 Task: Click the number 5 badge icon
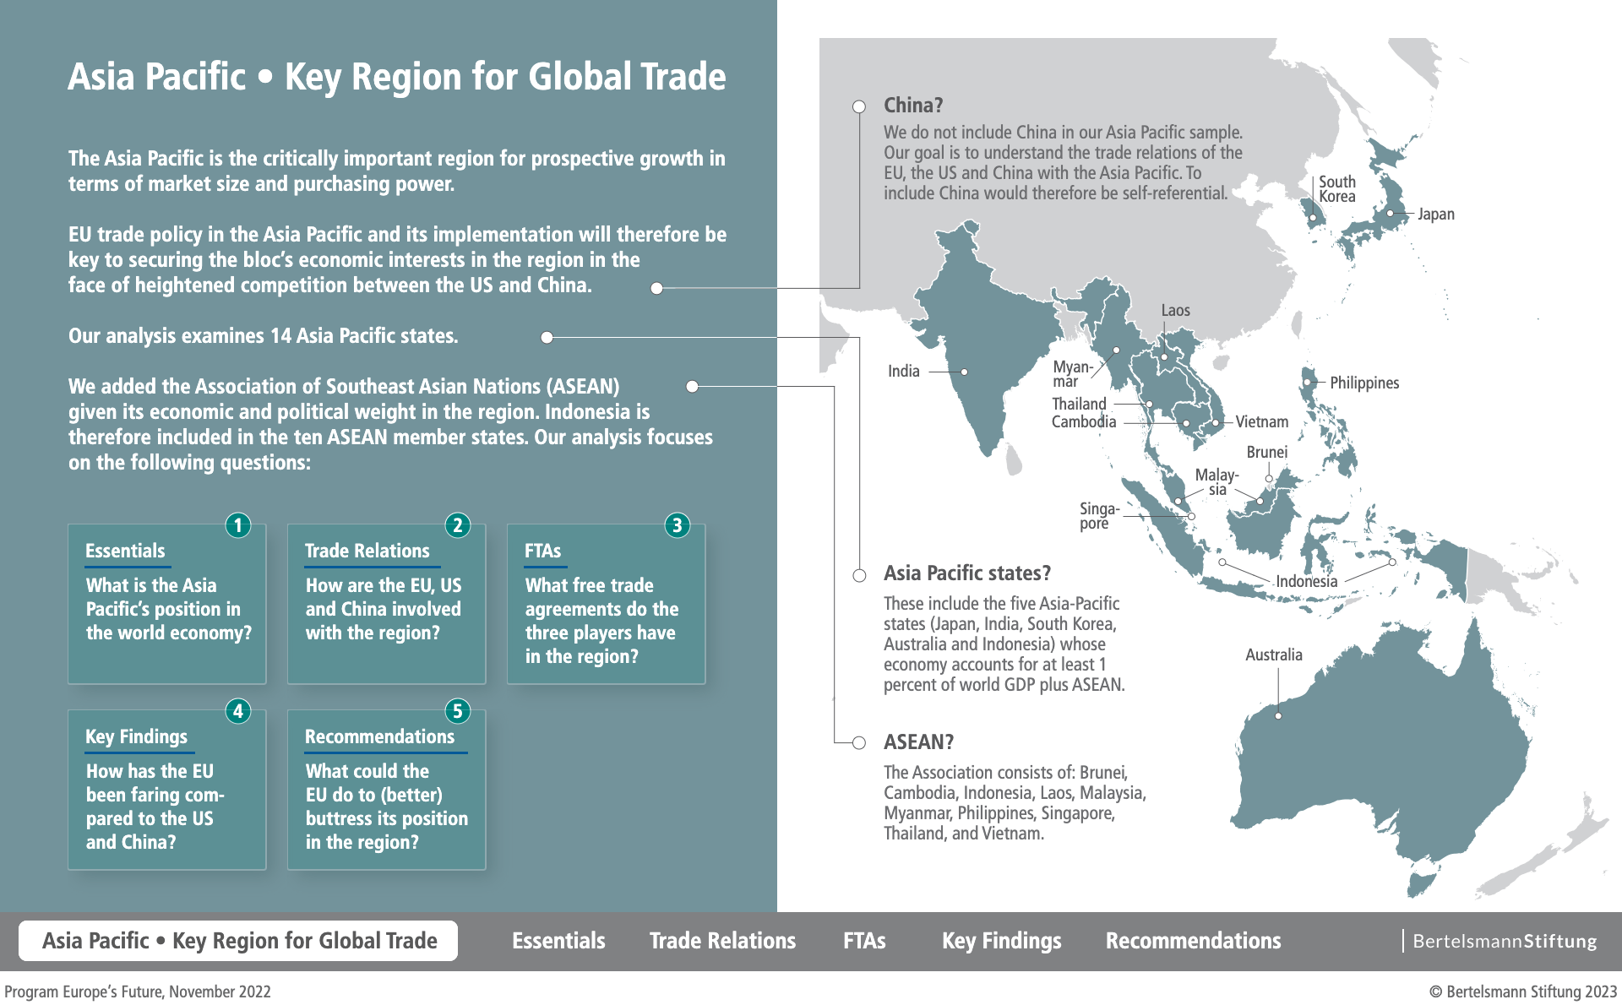458,711
